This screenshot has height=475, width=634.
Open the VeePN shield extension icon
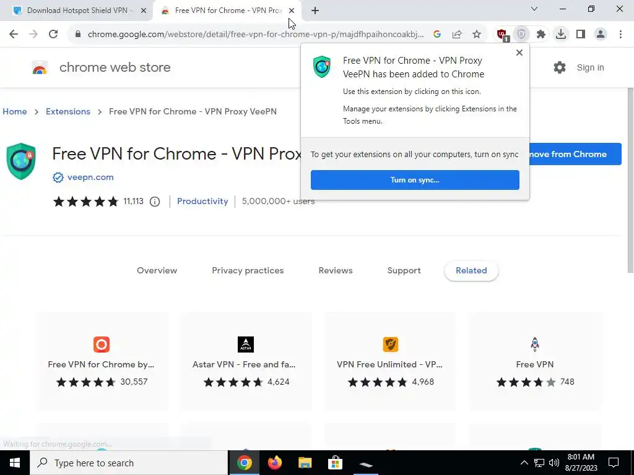pyautogui.click(x=521, y=35)
